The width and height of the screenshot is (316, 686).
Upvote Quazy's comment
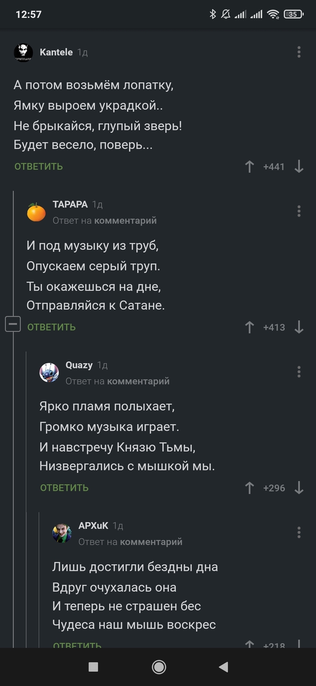(x=249, y=487)
